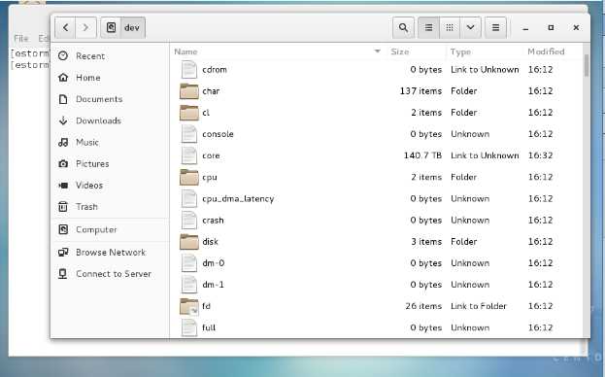
Task: Go back with the left arrow button
Action: [65, 27]
